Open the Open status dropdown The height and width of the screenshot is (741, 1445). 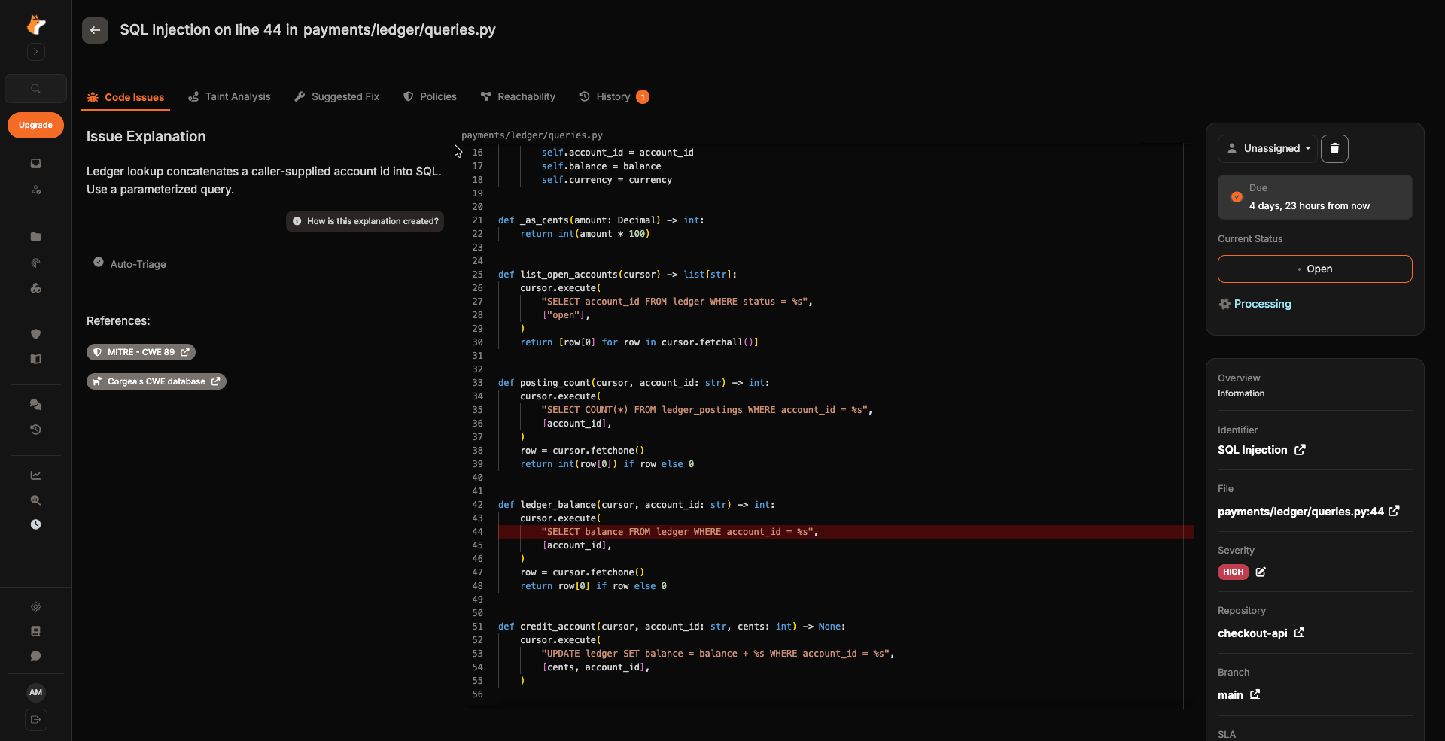coord(1315,269)
